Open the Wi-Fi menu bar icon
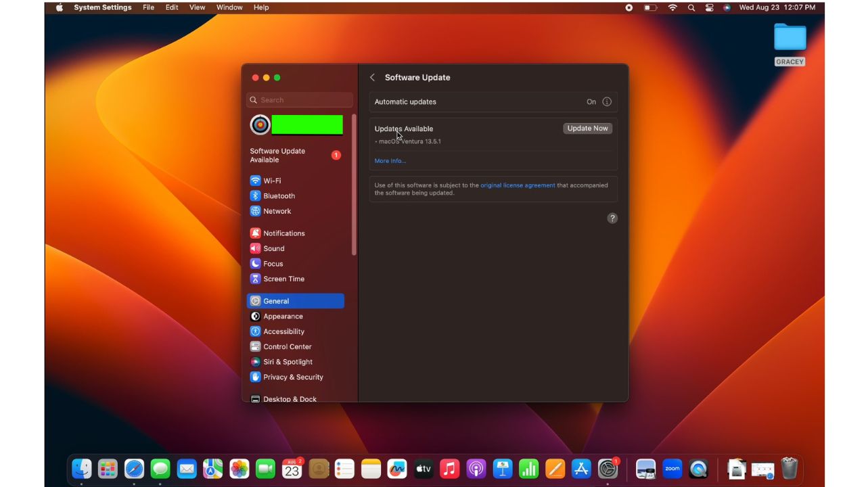This screenshot has width=866, height=487. 673,7
